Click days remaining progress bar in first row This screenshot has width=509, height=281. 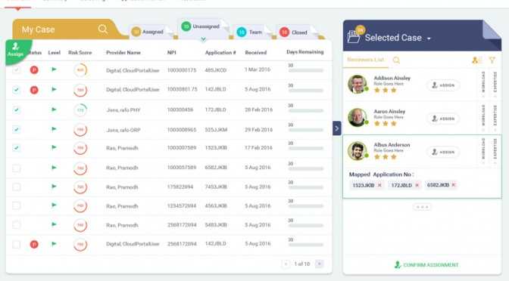tap(306, 70)
